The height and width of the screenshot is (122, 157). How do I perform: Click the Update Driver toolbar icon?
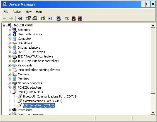coord(67,18)
